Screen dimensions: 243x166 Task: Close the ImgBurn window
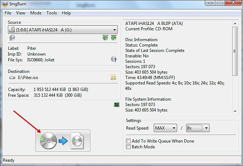coord(233,3)
